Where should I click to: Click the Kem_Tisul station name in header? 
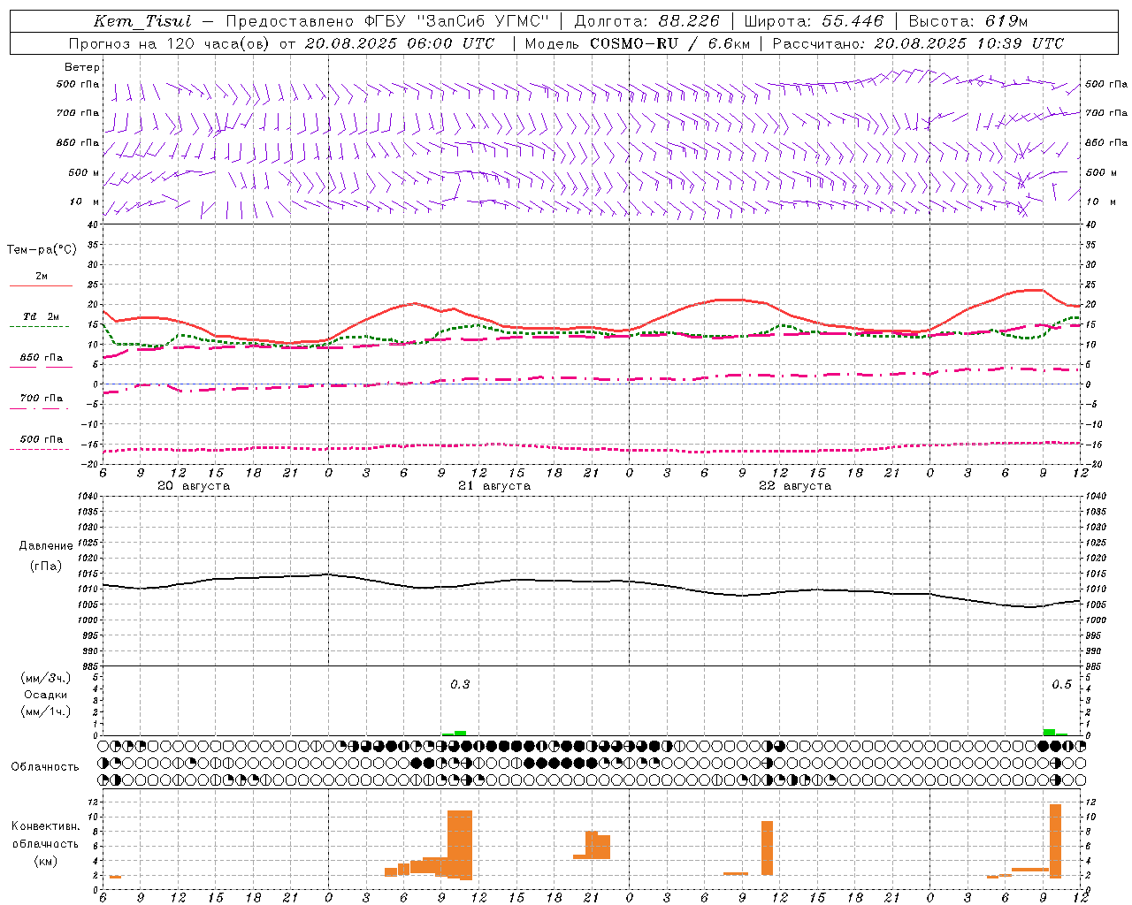point(142,21)
